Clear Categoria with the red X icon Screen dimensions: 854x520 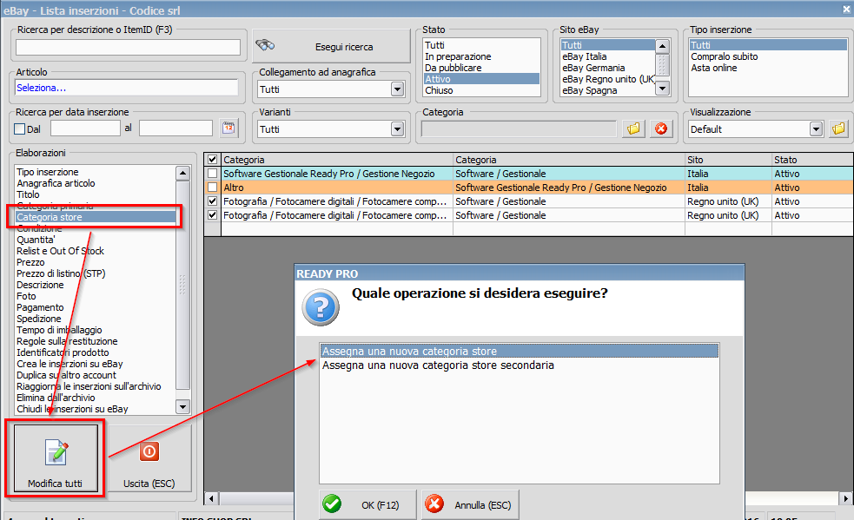click(x=661, y=129)
